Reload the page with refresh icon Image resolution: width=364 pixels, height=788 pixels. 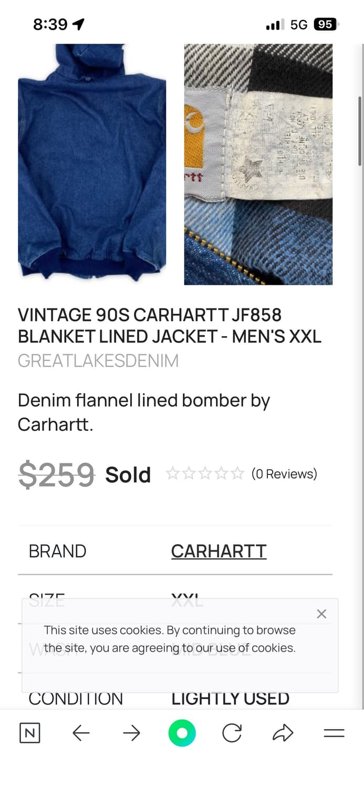point(232,733)
